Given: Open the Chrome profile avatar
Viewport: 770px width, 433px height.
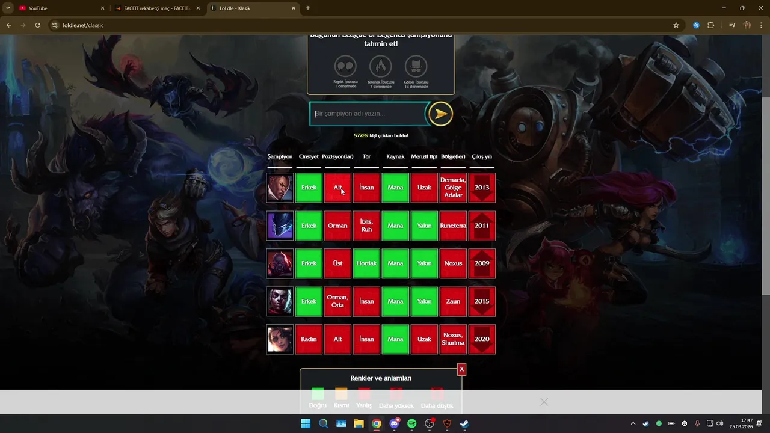Looking at the screenshot, I should point(747,25).
